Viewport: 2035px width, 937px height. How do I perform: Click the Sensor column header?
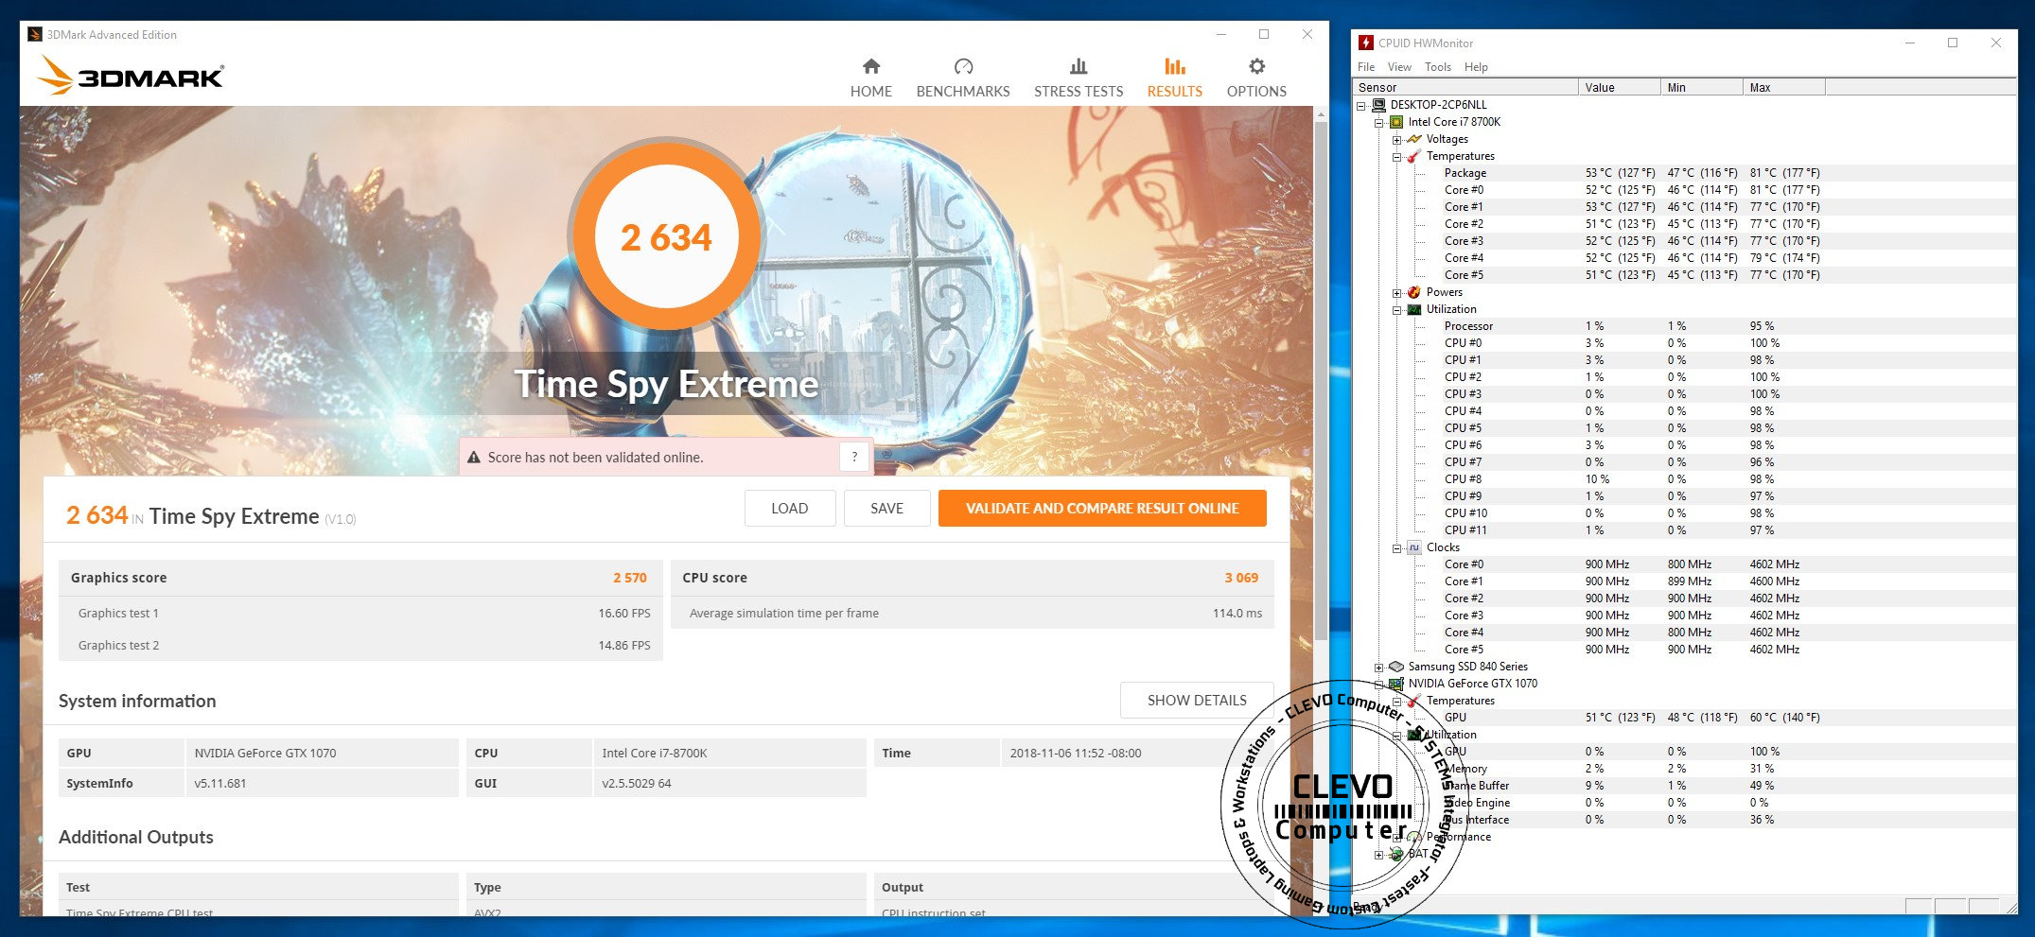tap(1466, 87)
